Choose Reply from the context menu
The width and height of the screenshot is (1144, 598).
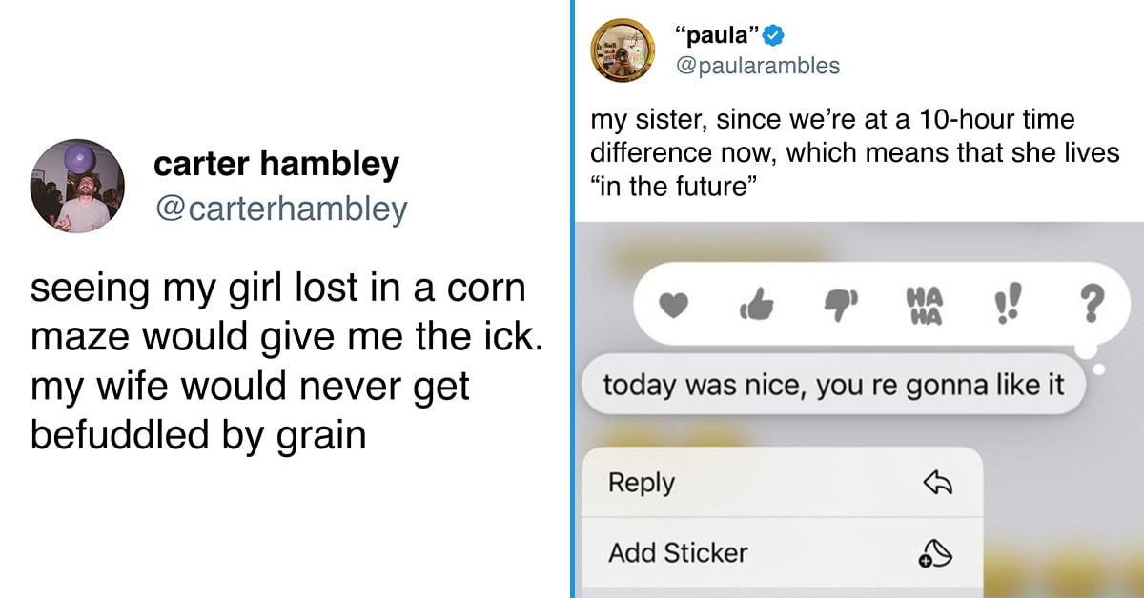779,483
